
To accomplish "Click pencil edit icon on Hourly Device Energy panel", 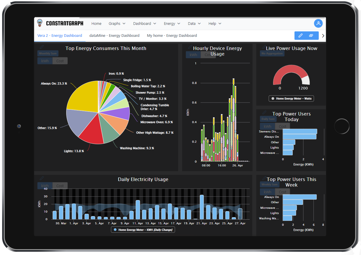I will coord(190,47).
